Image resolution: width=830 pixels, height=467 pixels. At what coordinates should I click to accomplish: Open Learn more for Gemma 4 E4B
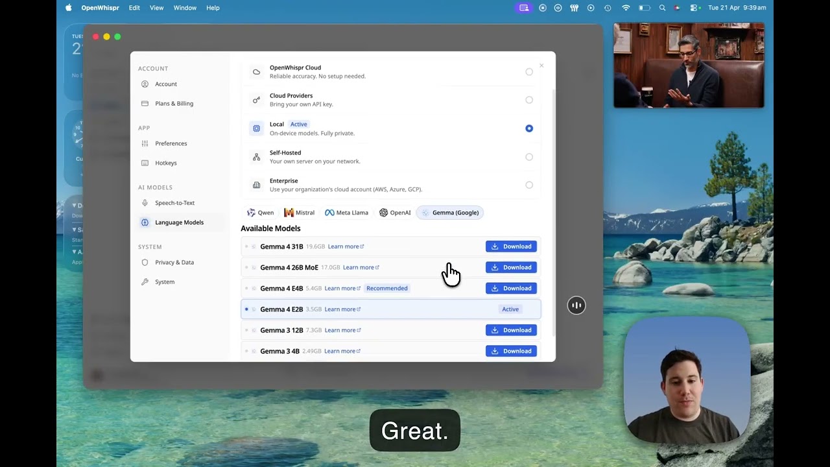[342, 288]
